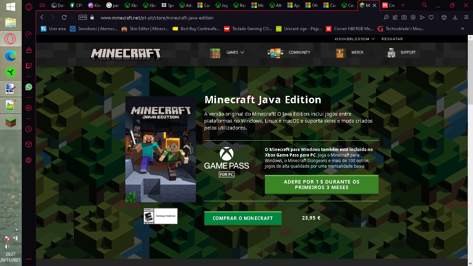
Task: Open File Explorer from the taskbar
Action: coord(11,23)
